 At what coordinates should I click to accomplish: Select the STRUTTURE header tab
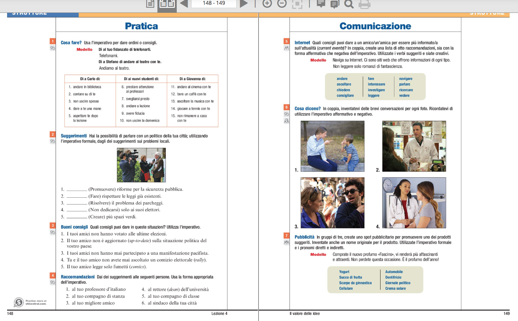click(x=29, y=13)
